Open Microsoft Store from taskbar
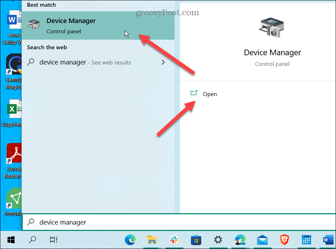336x249 pixels. (196, 240)
